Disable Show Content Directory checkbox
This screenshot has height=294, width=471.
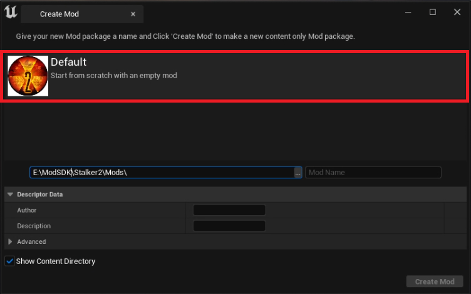point(9,261)
